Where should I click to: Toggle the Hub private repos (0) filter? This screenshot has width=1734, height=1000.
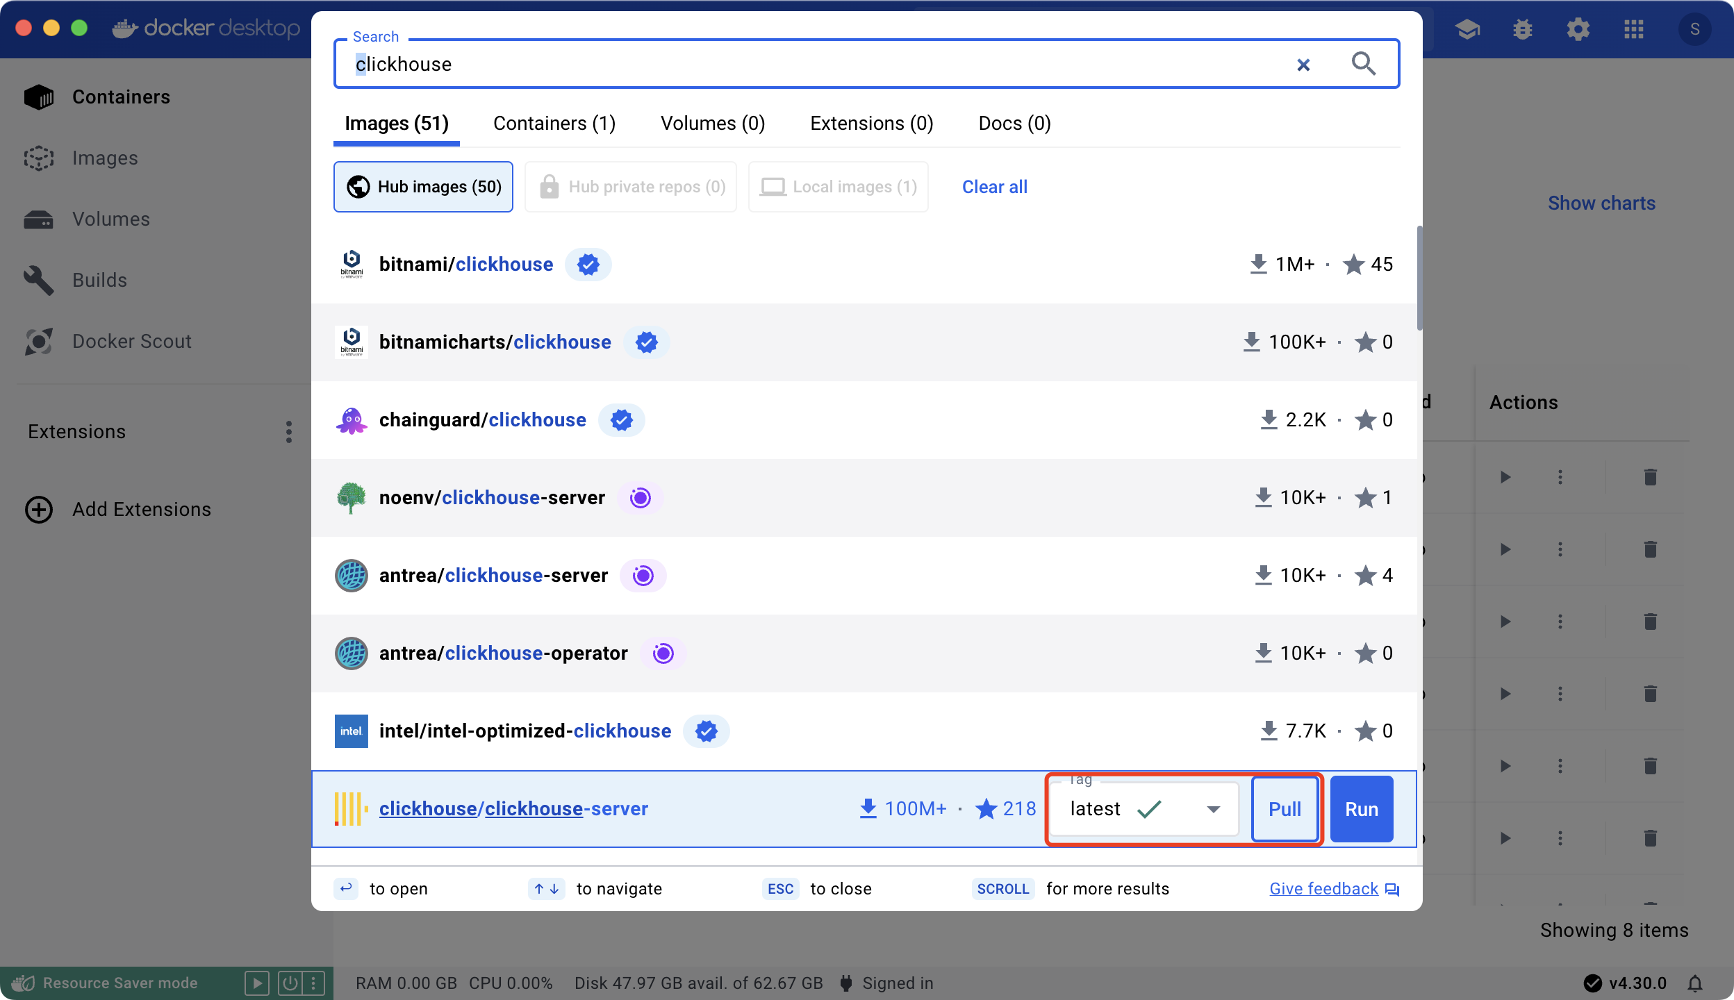tap(631, 187)
